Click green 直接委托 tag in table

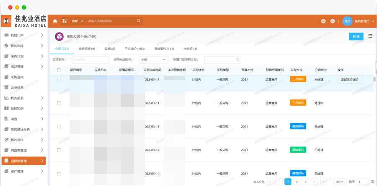pyautogui.click(x=298, y=150)
